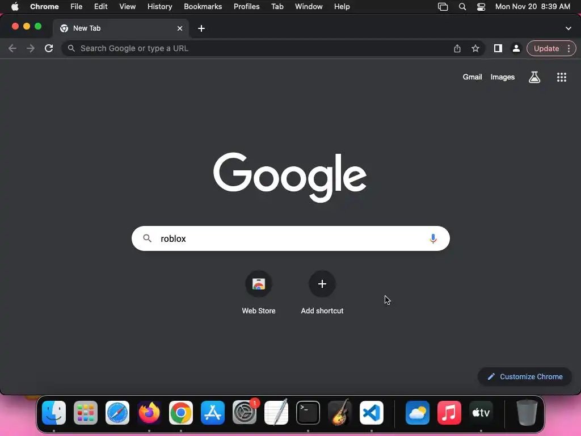Open Visual Studio Code from the dock

[372, 413]
